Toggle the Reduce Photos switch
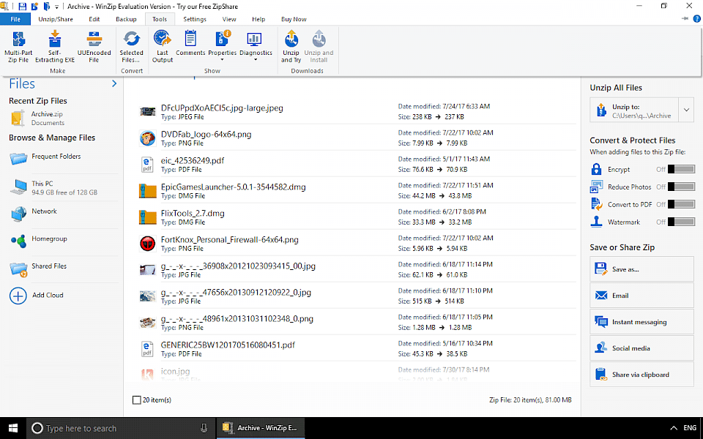Viewport: 703px width, 439px height. [681, 187]
